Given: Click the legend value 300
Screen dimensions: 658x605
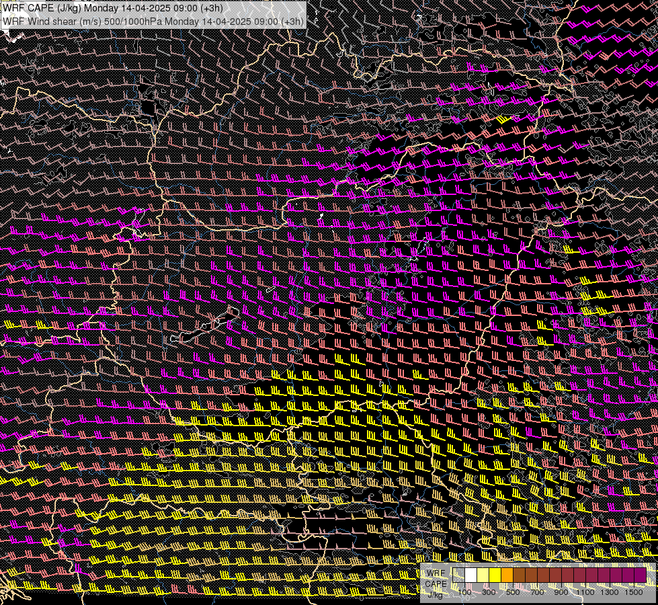Looking at the screenshot, I should tap(489, 592).
